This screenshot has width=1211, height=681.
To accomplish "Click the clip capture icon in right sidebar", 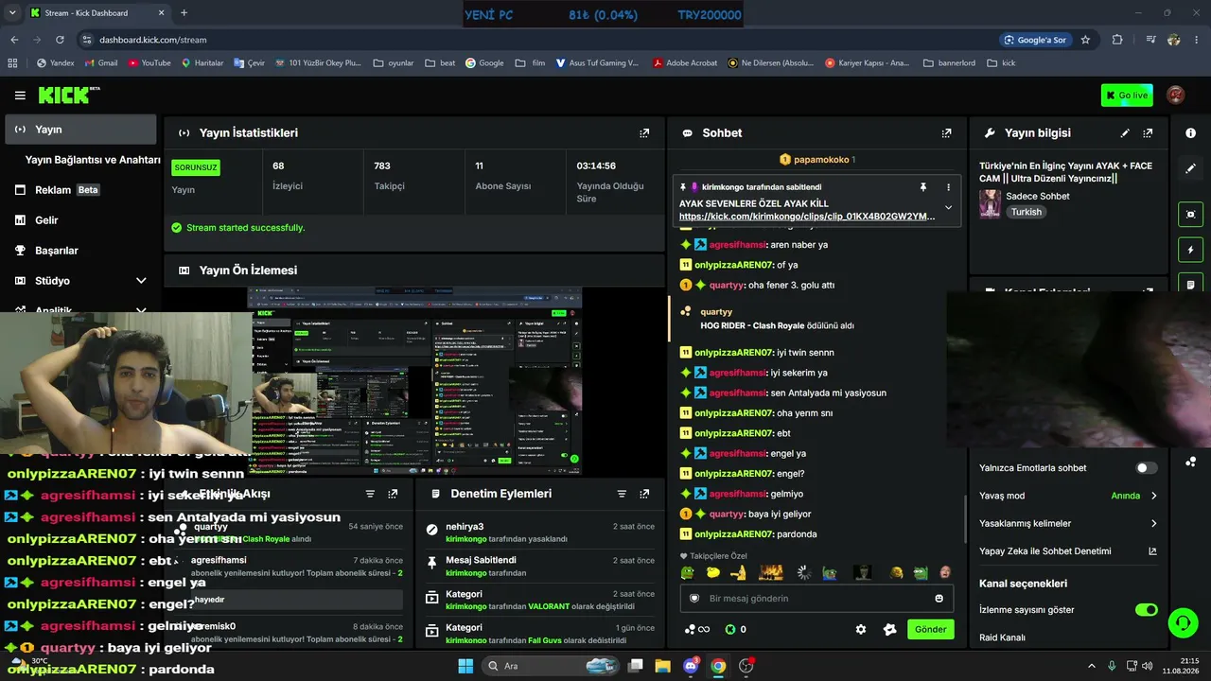I will pos(1190,214).
